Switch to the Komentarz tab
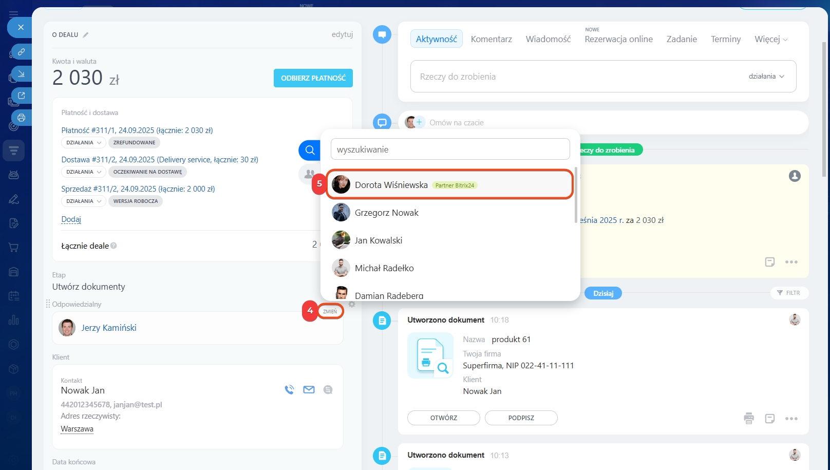The height and width of the screenshot is (470, 830). point(491,39)
